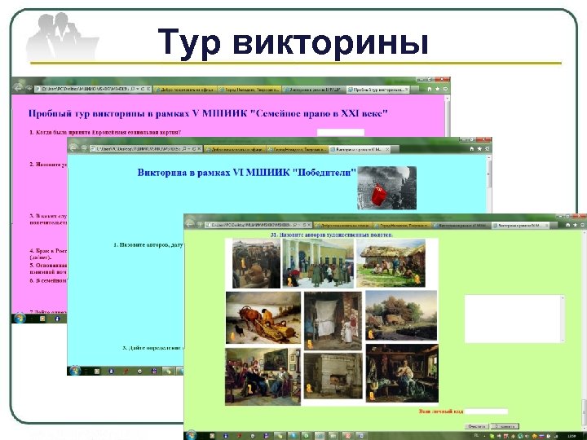Click the "Очистить" button
The height and width of the screenshot is (440, 587).
(477, 426)
